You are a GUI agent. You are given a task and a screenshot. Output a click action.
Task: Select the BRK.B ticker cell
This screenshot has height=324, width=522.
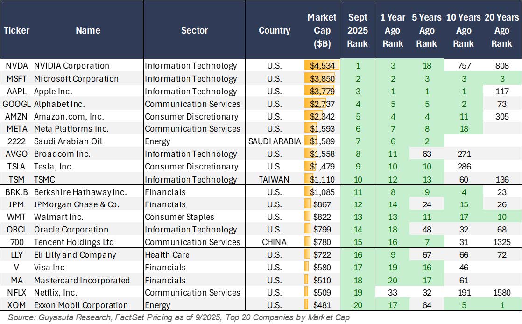coord(17,192)
